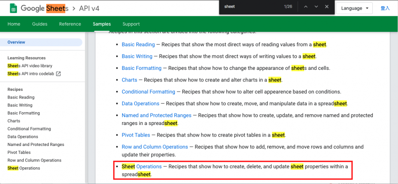The image size is (398, 184).
Task: Select the Samples navigation tab
Action: click(x=102, y=24)
